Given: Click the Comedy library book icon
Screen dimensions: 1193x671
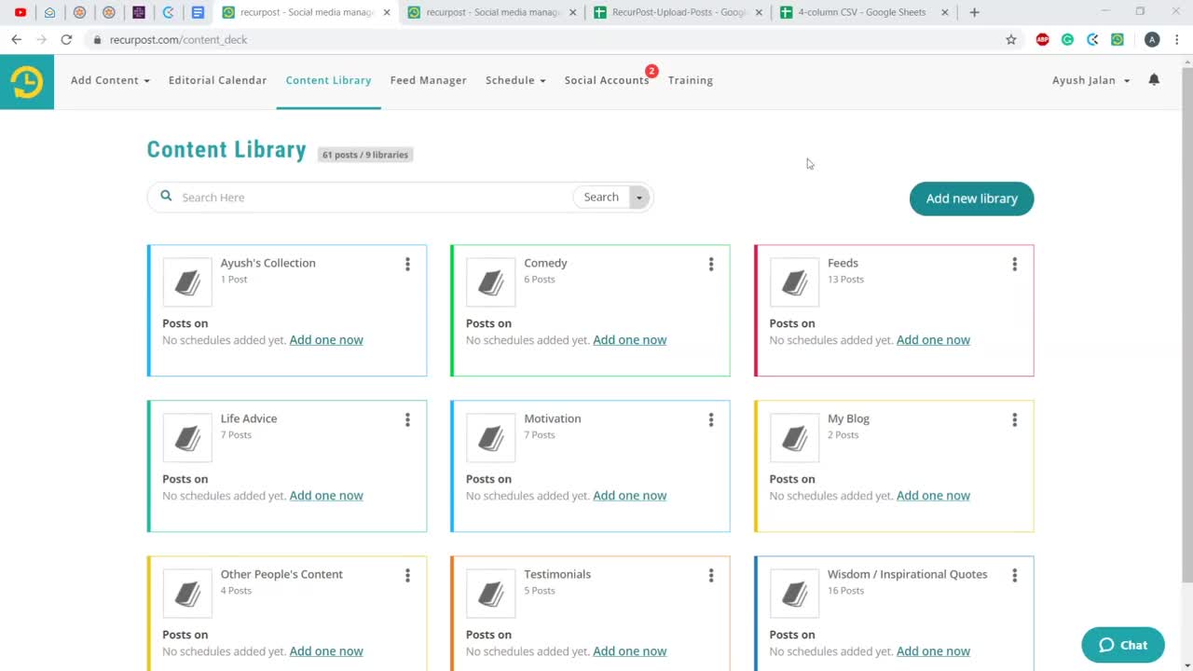Looking at the screenshot, I should (x=491, y=282).
